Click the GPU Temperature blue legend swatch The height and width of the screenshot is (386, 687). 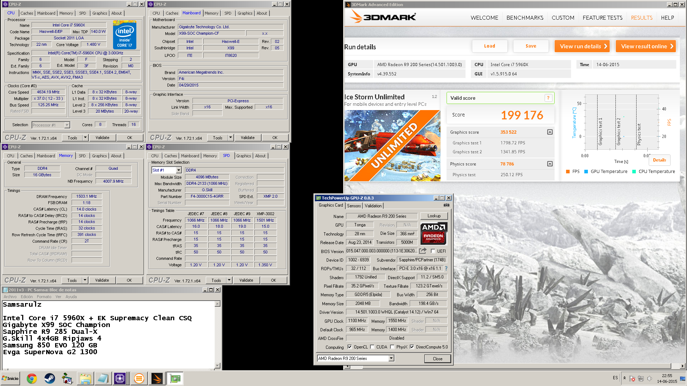coord(586,172)
